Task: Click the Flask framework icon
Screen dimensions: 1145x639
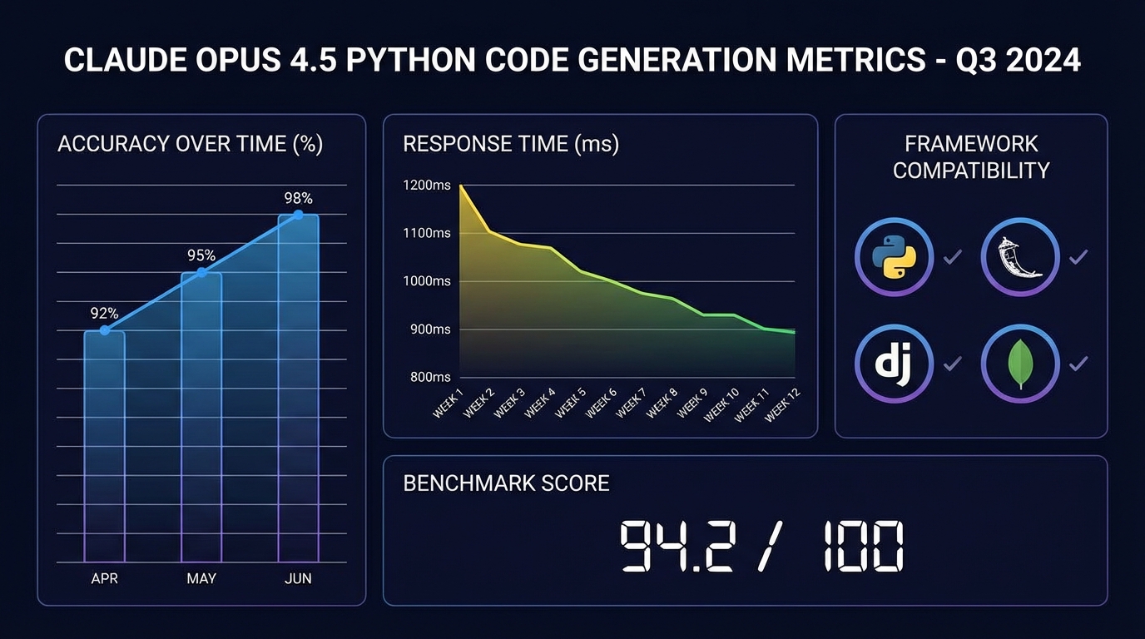Action: pos(1019,257)
